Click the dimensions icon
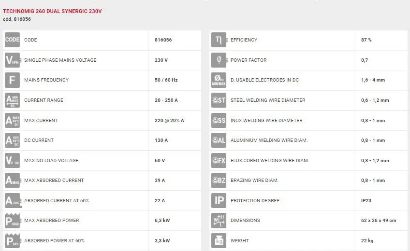 click(219, 221)
